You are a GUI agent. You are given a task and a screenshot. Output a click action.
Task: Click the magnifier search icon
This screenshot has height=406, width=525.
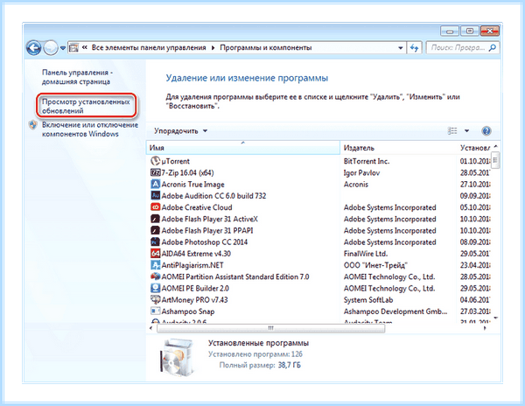click(x=492, y=48)
